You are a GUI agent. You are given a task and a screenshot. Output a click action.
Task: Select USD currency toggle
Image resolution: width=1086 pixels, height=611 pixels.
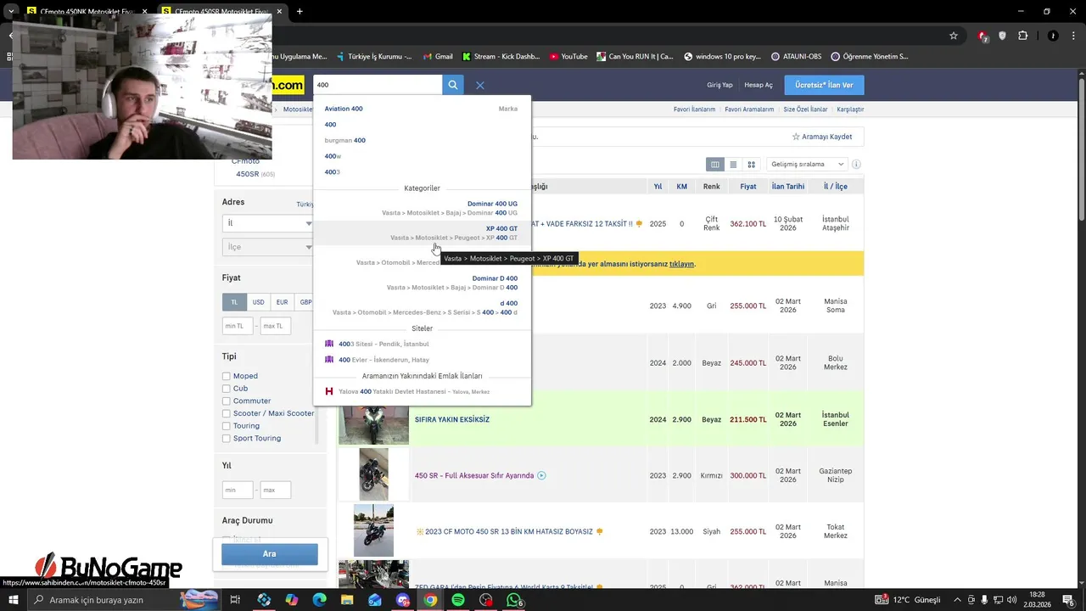258,302
